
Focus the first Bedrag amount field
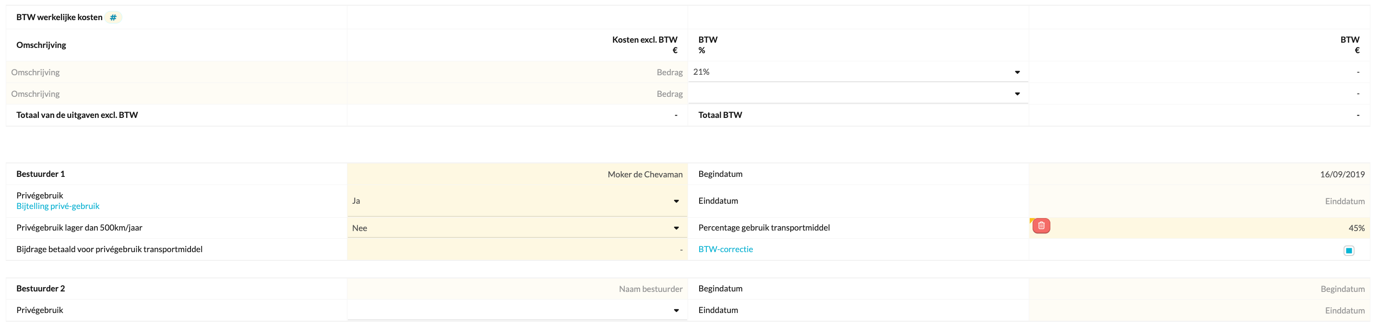point(517,72)
